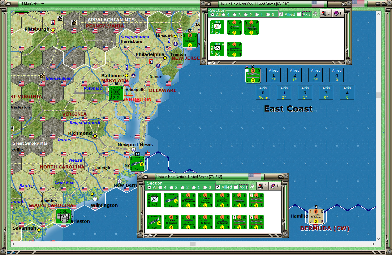Click the map's vertical scrollbar thumb
The height and width of the screenshot is (255, 392).
tap(378, 95)
